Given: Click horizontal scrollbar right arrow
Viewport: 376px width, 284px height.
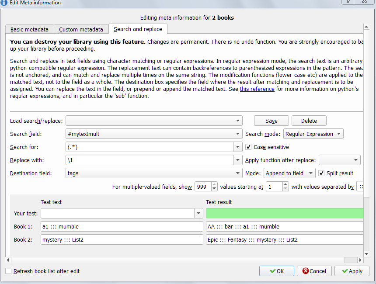Looking at the screenshot, I should tap(360, 260).
